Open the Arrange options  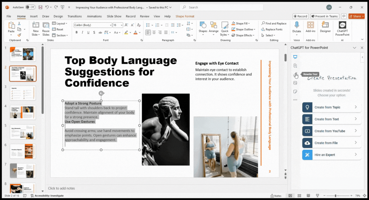pyautogui.click(x=213, y=29)
